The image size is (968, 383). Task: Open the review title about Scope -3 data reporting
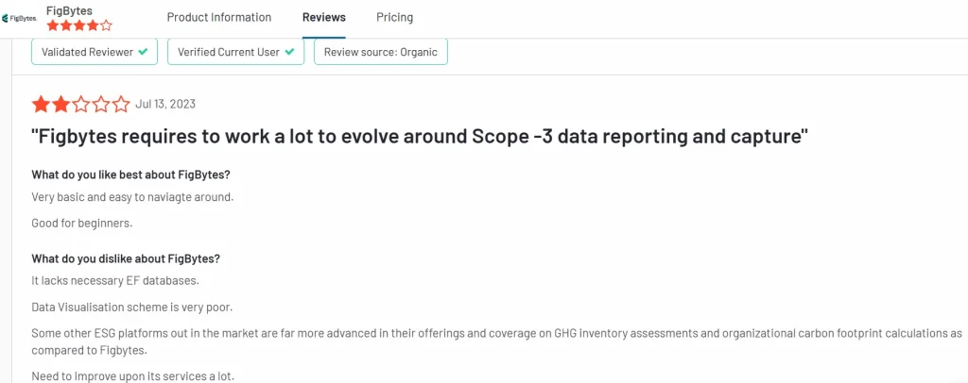pyautogui.click(x=420, y=137)
